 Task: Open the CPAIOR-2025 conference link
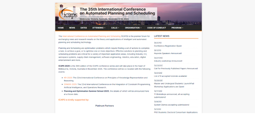coord(70,84)
